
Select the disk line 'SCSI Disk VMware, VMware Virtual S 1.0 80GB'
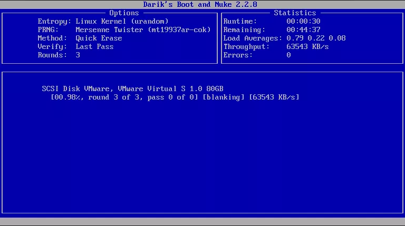coord(132,89)
